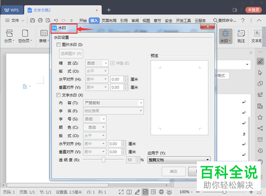Insert a Text Box (文本框) icon
Viewport: 266px width, 196px height.
(256, 36)
